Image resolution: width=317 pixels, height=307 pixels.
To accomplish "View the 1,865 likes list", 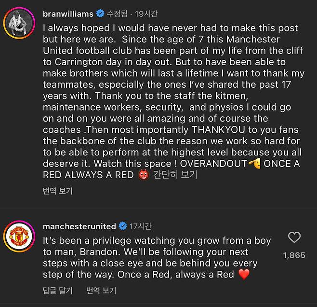I will point(294,255).
